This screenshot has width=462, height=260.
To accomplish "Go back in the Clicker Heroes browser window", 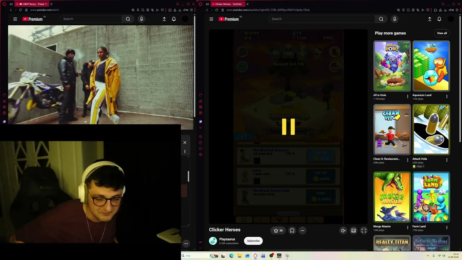I will (207, 10).
